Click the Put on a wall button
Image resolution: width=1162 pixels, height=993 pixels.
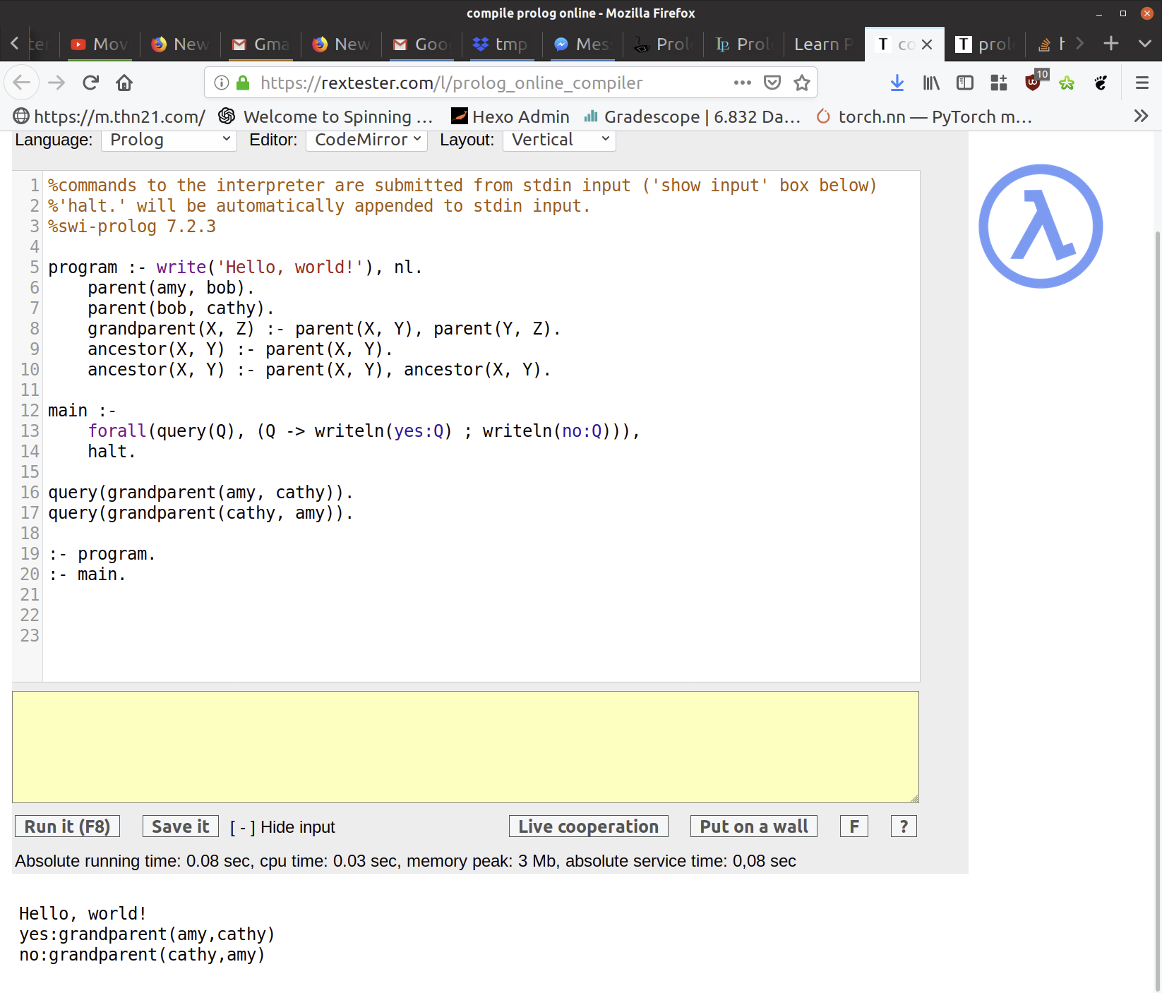pyautogui.click(x=753, y=826)
